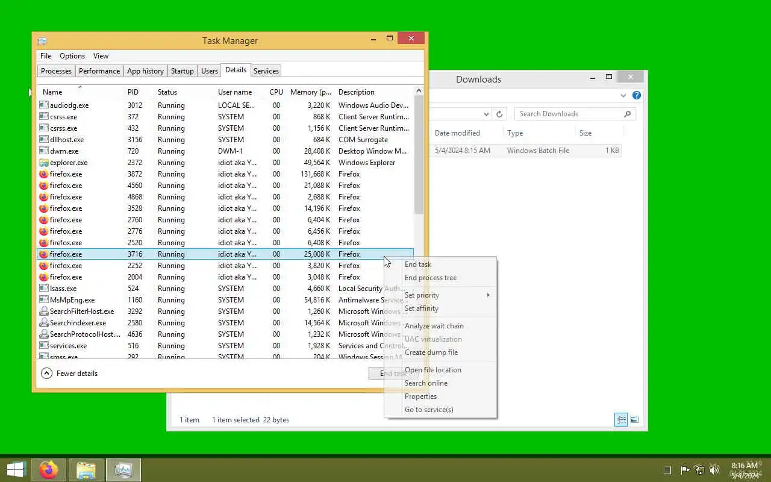Click the SearchIndexer.exe process icon
The image size is (771, 482).
click(x=43, y=323)
